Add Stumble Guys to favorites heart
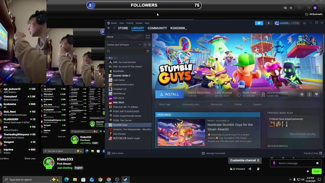This screenshot has height=183, width=325. 316,94
